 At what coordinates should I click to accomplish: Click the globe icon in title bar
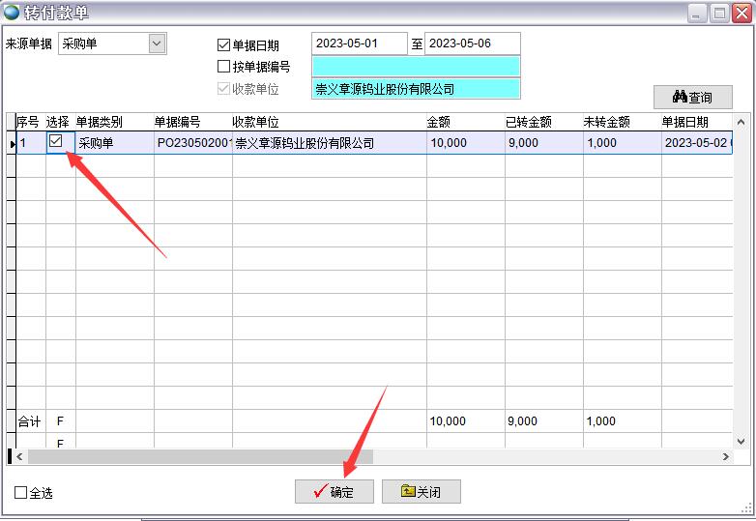point(11,13)
